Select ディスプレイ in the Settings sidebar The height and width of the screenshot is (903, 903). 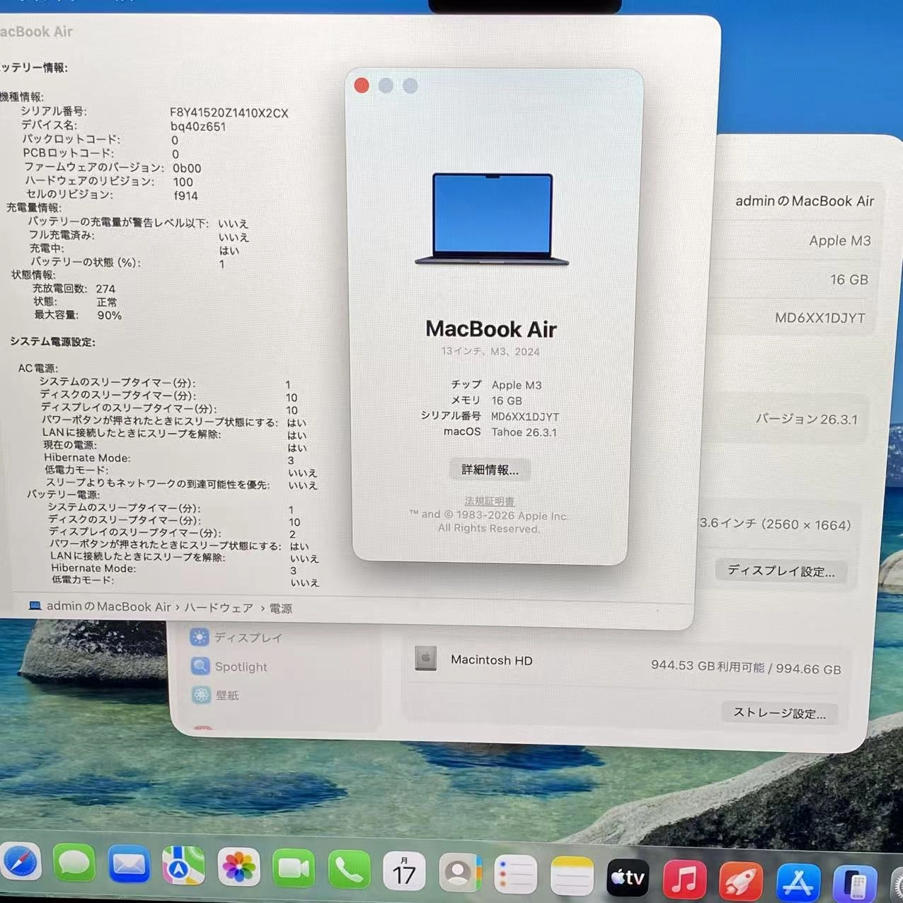click(236, 638)
